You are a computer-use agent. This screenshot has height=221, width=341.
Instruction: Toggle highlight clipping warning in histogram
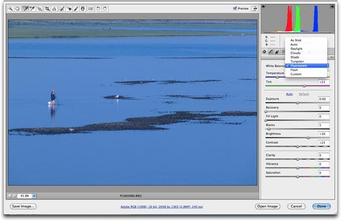pyautogui.click(x=332, y=7)
